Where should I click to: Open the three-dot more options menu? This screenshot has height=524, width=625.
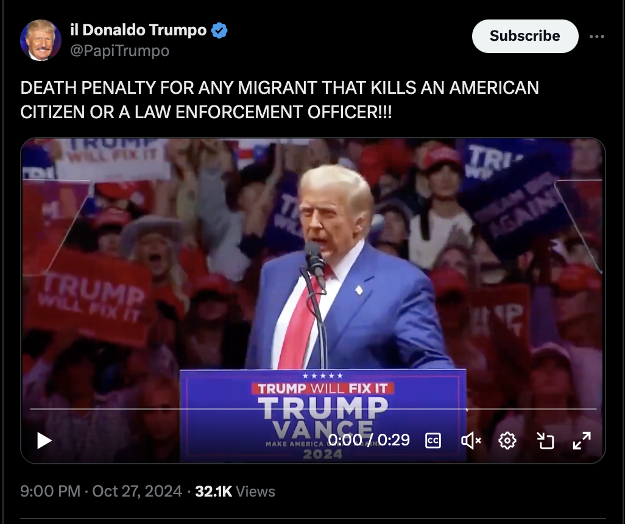click(597, 37)
